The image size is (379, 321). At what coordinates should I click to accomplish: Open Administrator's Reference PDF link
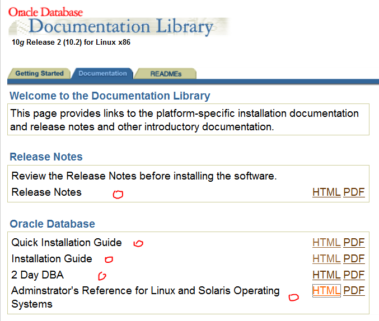click(354, 291)
